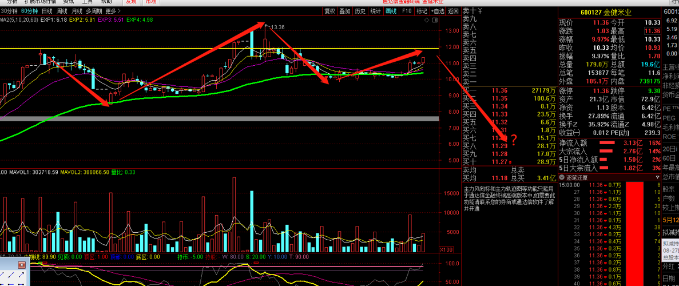Click the EXP4: 4.98 indicator value
This screenshot has width=679, height=286.
140,20
